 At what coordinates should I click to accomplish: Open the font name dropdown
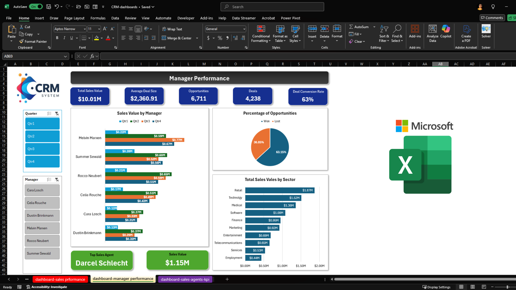point(85,29)
